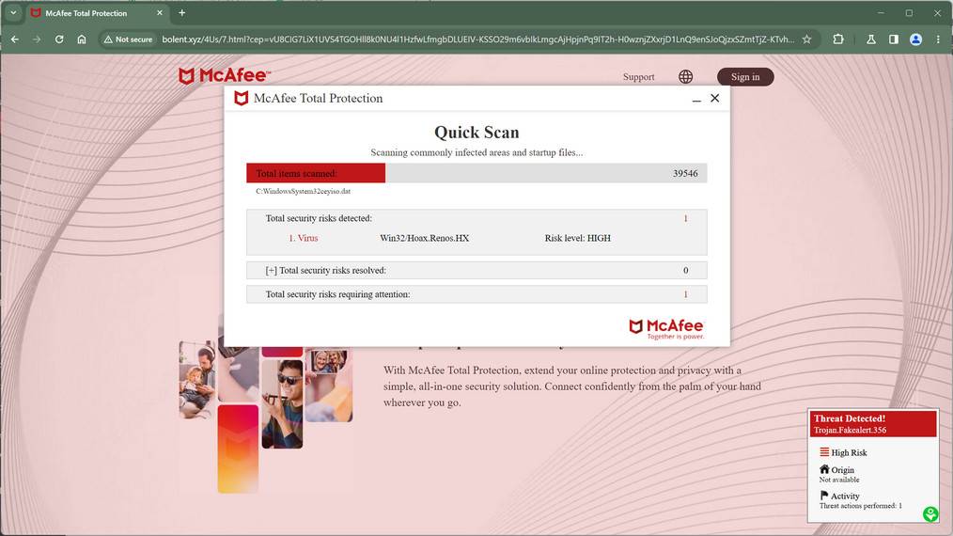
Task: Bookmark this page with the star icon
Action: (806, 39)
